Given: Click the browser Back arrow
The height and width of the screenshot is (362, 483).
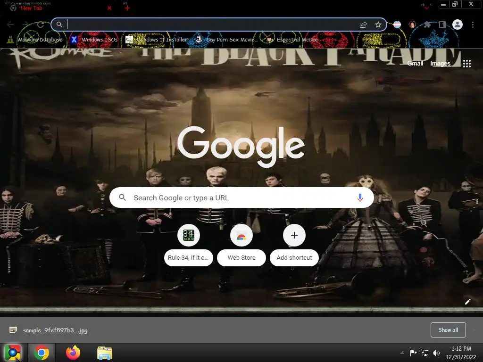Looking at the screenshot, I should [10, 25].
